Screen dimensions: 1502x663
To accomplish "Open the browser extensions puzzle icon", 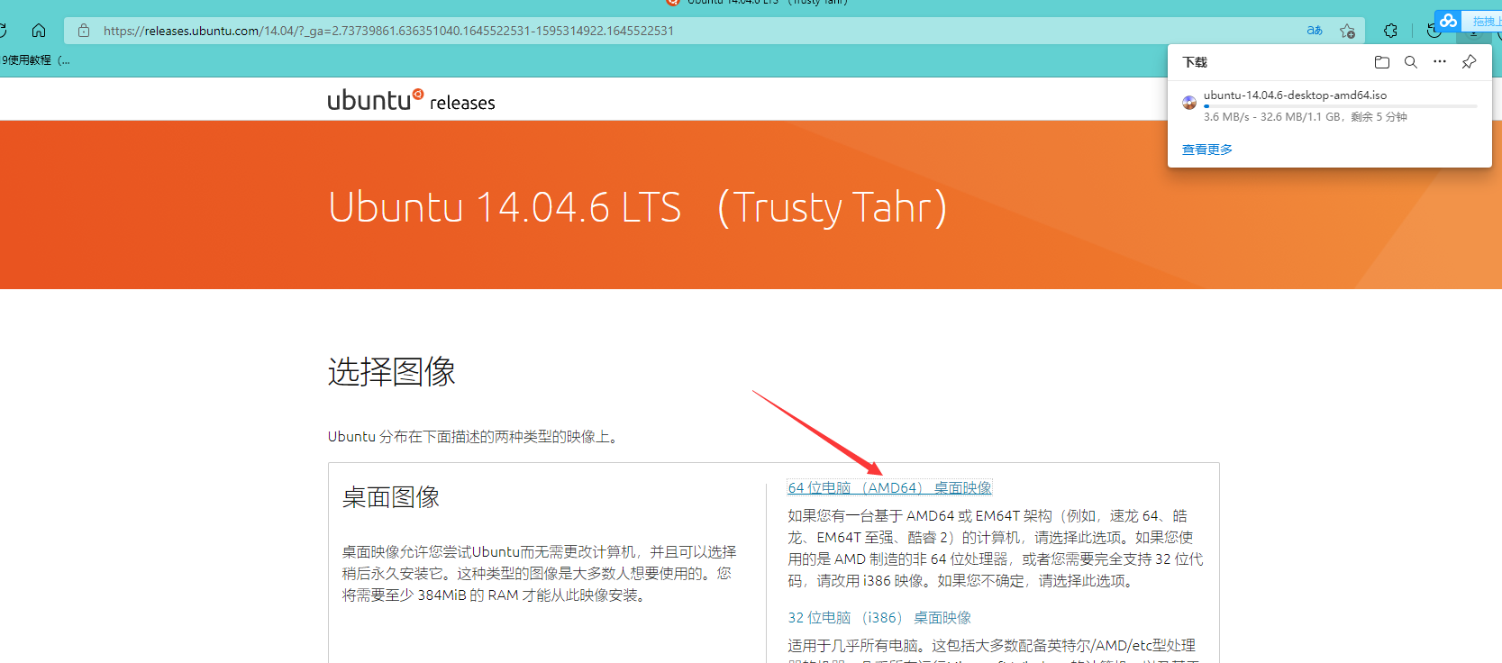I will pos(1391,31).
